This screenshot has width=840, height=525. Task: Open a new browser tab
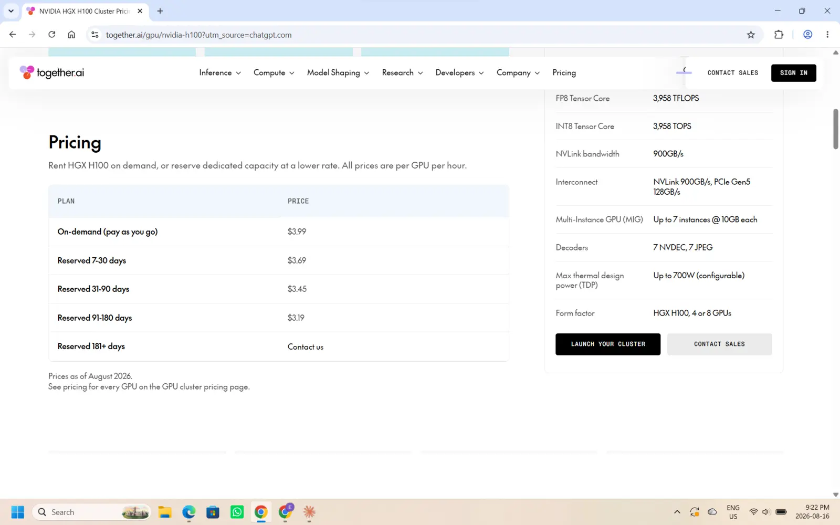coord(160,11)
